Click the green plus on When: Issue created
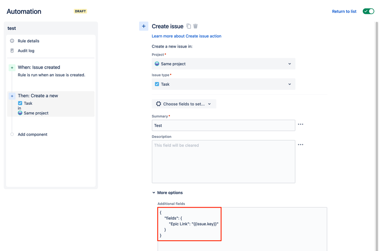Image resolution: width=384 pixels, height=251 pixels. [12, 67]
